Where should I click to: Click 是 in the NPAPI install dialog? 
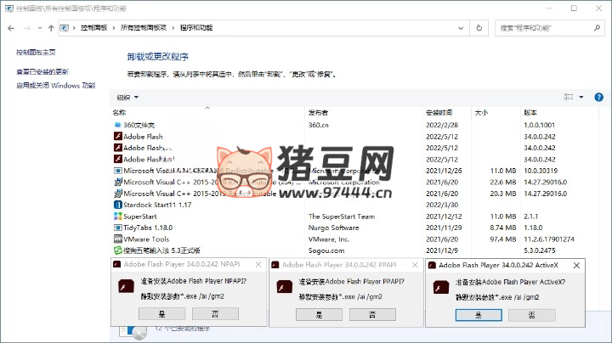[161, 313]
